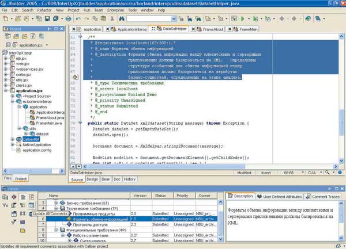Screen dimensions: 346x249
Task: Click the Redo arrow icon
Action: (x=86, y=19)
